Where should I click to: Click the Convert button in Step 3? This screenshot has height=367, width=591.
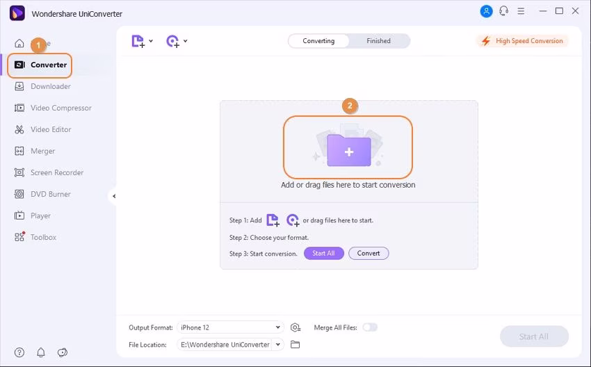pyautogui.click(x=369, y=253)
